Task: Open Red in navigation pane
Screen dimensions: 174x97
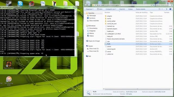Action: tap(89, 56)
